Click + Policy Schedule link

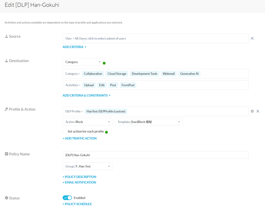77,204
